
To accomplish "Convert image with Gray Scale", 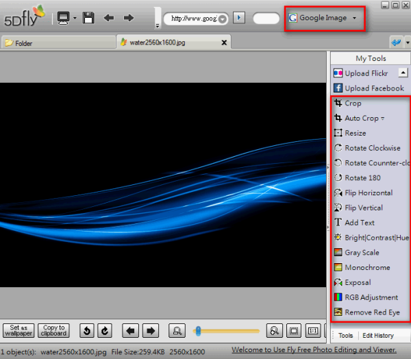I will click(362, 253).
